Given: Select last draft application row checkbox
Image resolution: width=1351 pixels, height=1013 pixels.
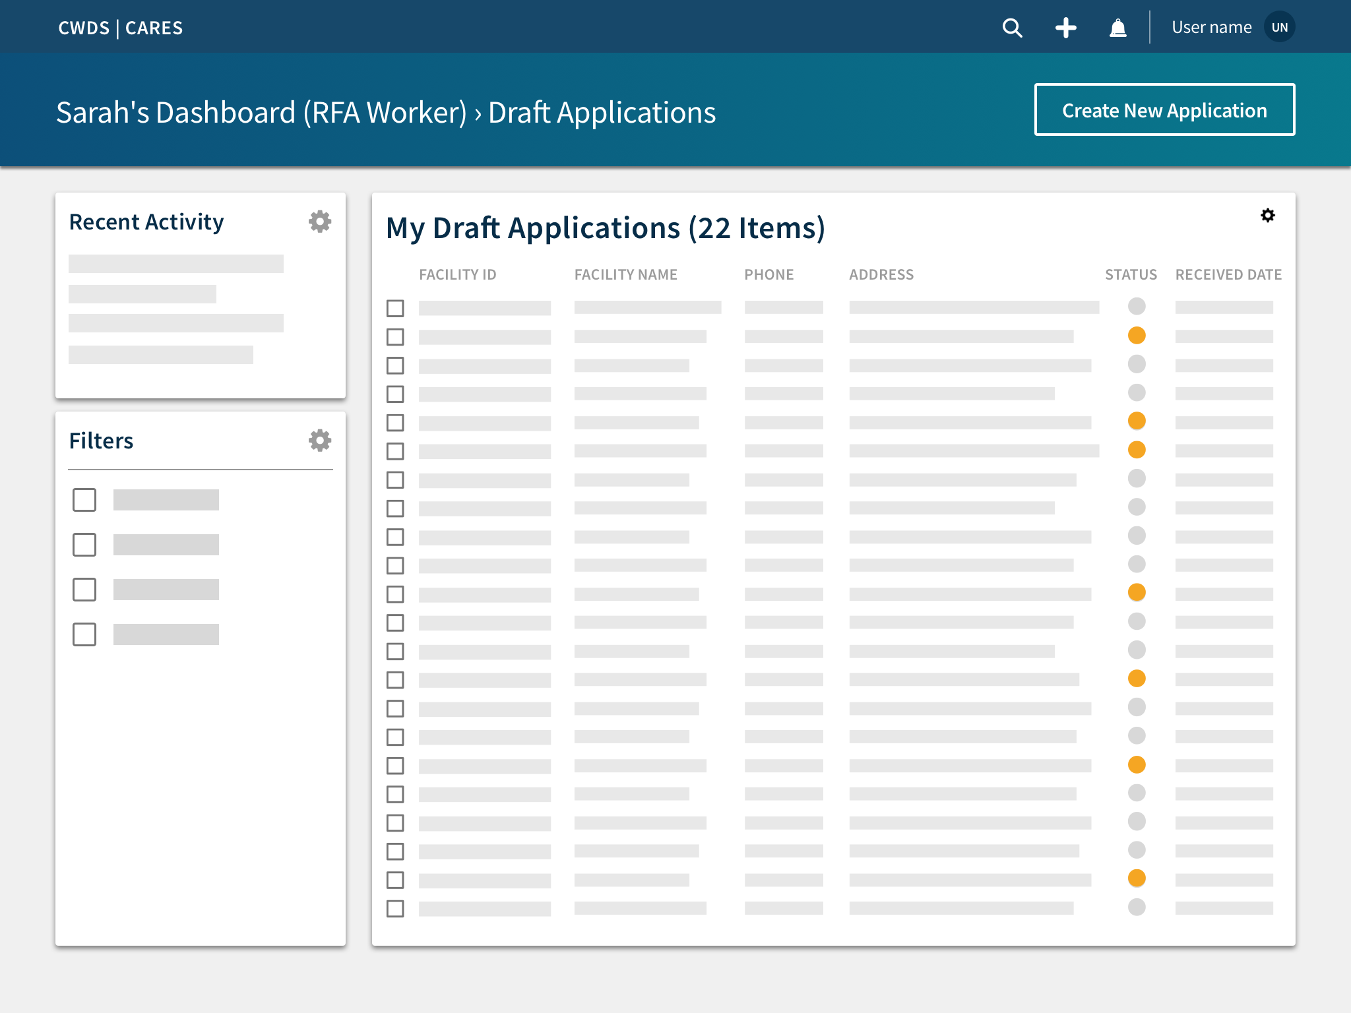Looking at the screenshot, I should [395, 909].
